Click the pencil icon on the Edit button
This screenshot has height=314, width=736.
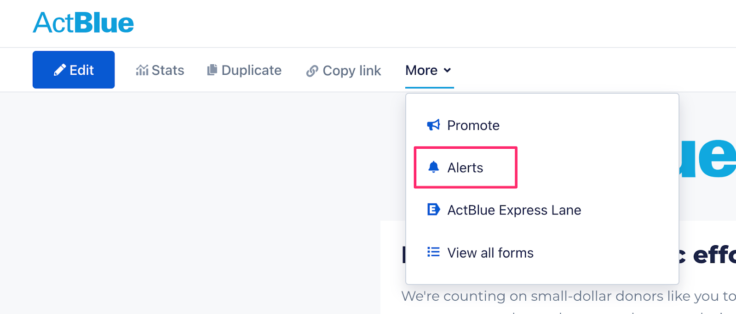pos(60,70)
